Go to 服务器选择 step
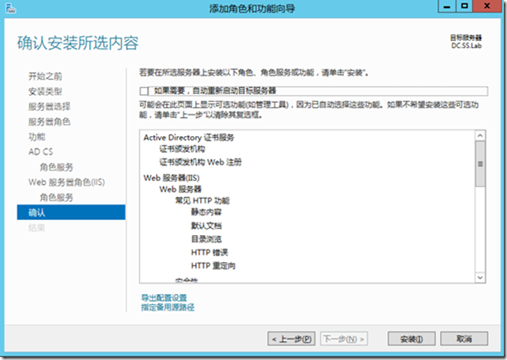The image size is (507, 360). [x=49, y=107]
